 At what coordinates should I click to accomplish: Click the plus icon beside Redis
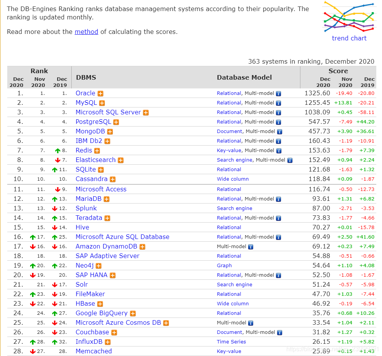[x=97, y=151]
